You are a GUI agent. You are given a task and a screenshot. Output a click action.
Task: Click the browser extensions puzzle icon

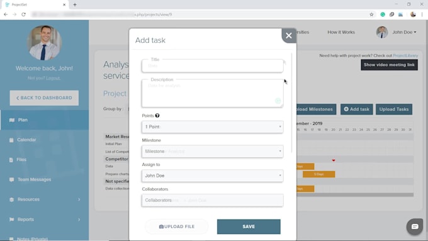click(391, 14)
